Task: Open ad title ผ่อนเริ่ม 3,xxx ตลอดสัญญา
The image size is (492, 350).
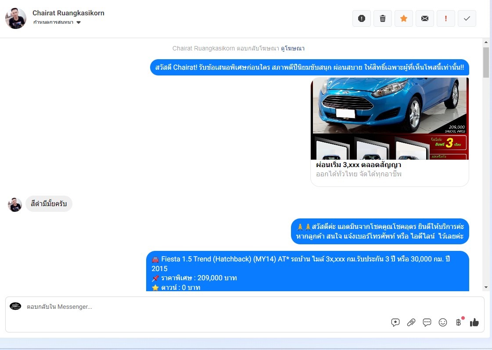Action: pos(358,164)
